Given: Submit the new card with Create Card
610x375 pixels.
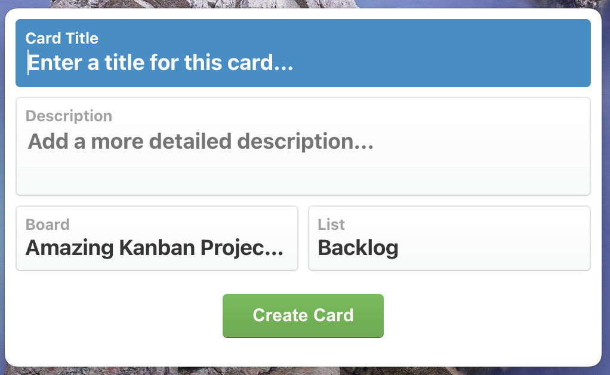Looking at the screenshot, I should (x=303, y=315).
